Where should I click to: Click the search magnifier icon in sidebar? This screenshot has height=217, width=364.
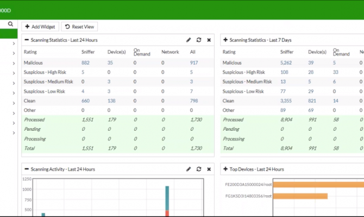[10, 24]
